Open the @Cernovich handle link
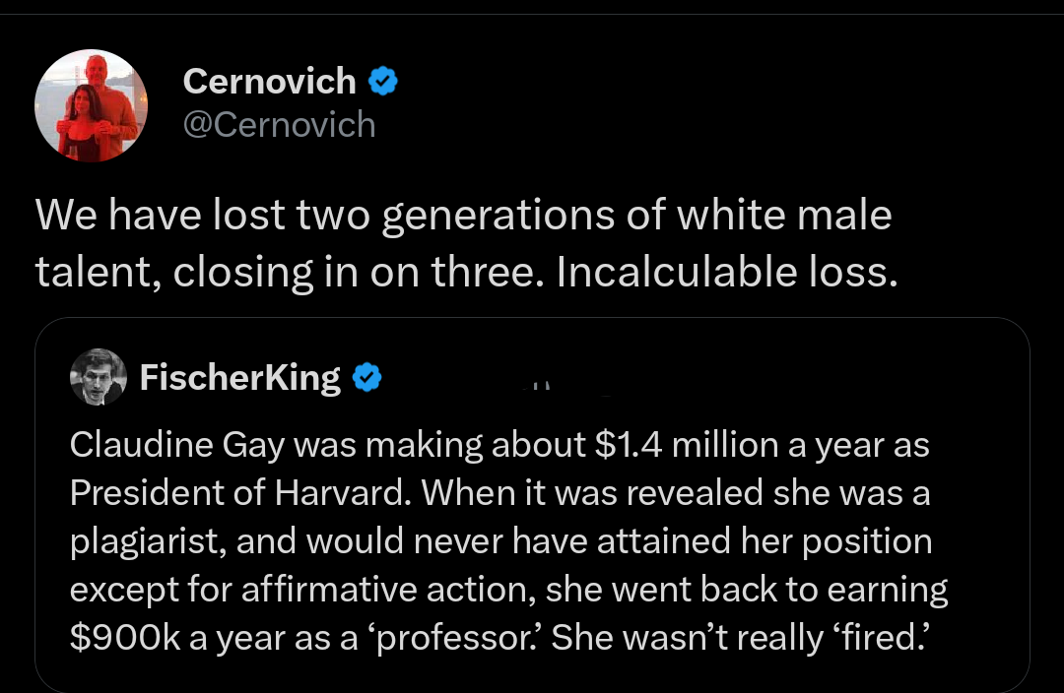The image size is (1064, 693). 279,125
